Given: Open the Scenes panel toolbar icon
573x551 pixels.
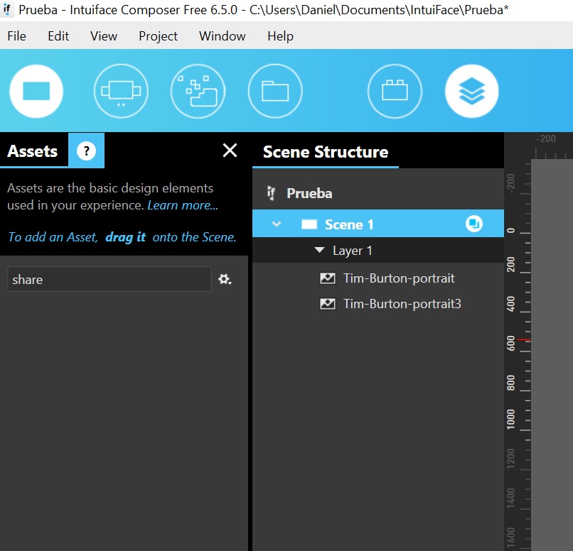Looking at the screenshot, I should pos(36,91).
